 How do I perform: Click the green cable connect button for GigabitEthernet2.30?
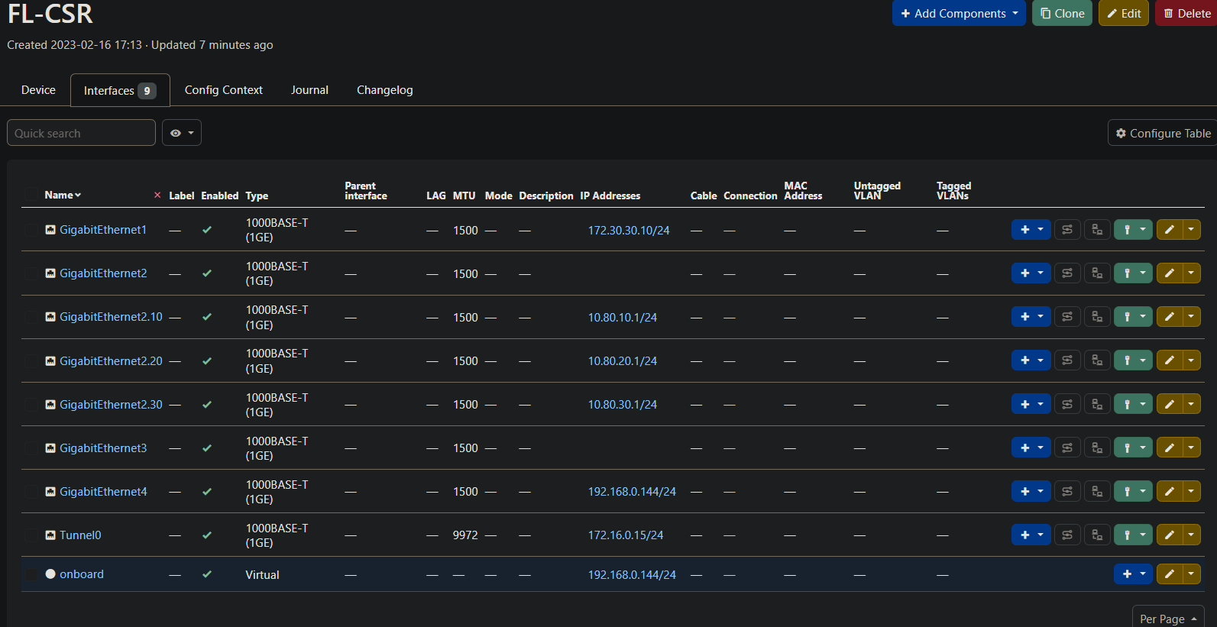pos(1133,404)
